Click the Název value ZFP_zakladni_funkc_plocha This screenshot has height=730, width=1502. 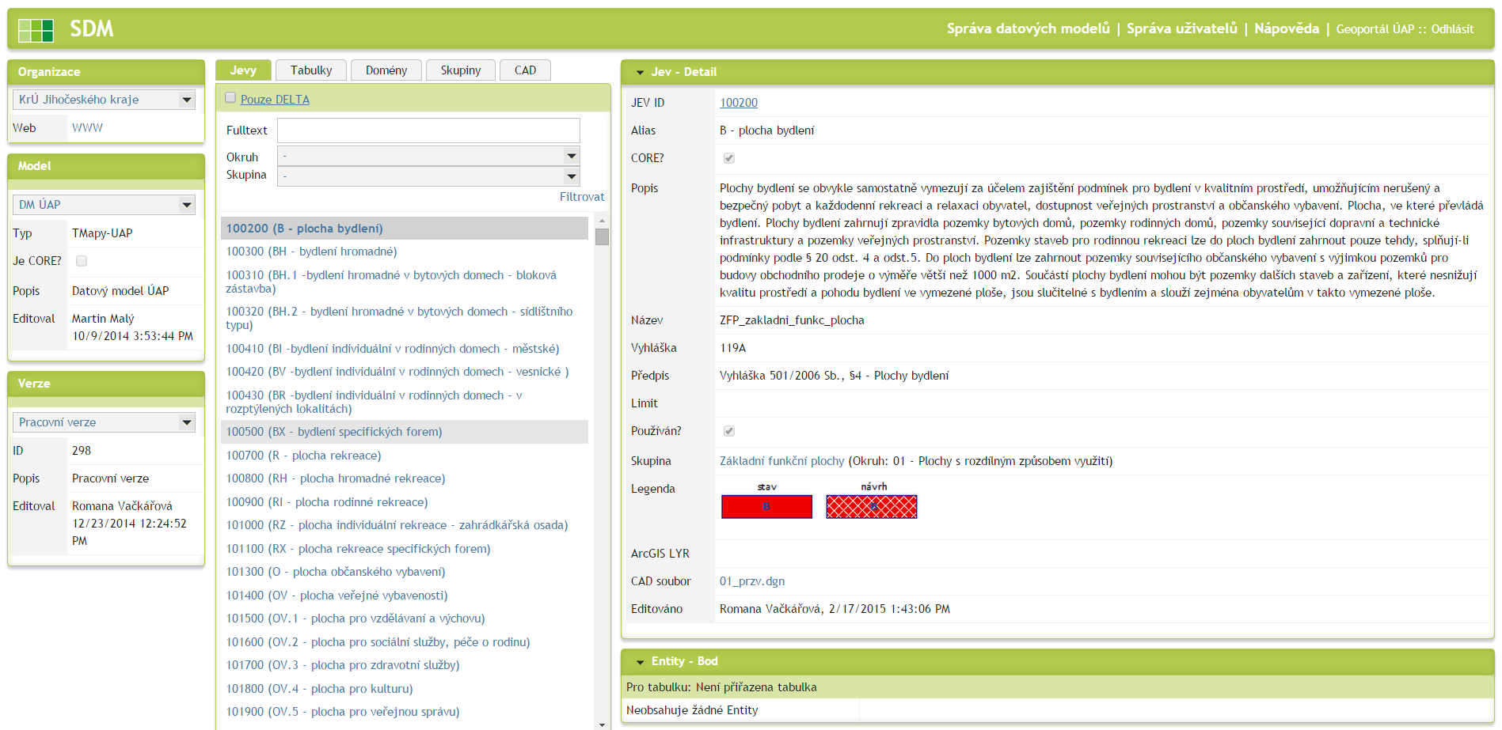(792, 320)
